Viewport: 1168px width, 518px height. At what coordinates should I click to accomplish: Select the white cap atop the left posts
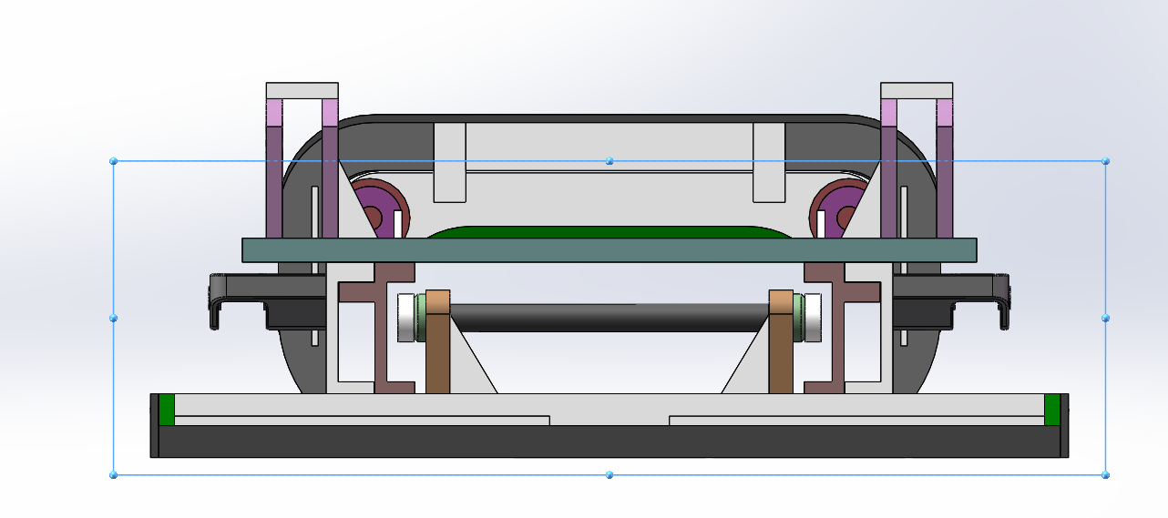[302, 91]
